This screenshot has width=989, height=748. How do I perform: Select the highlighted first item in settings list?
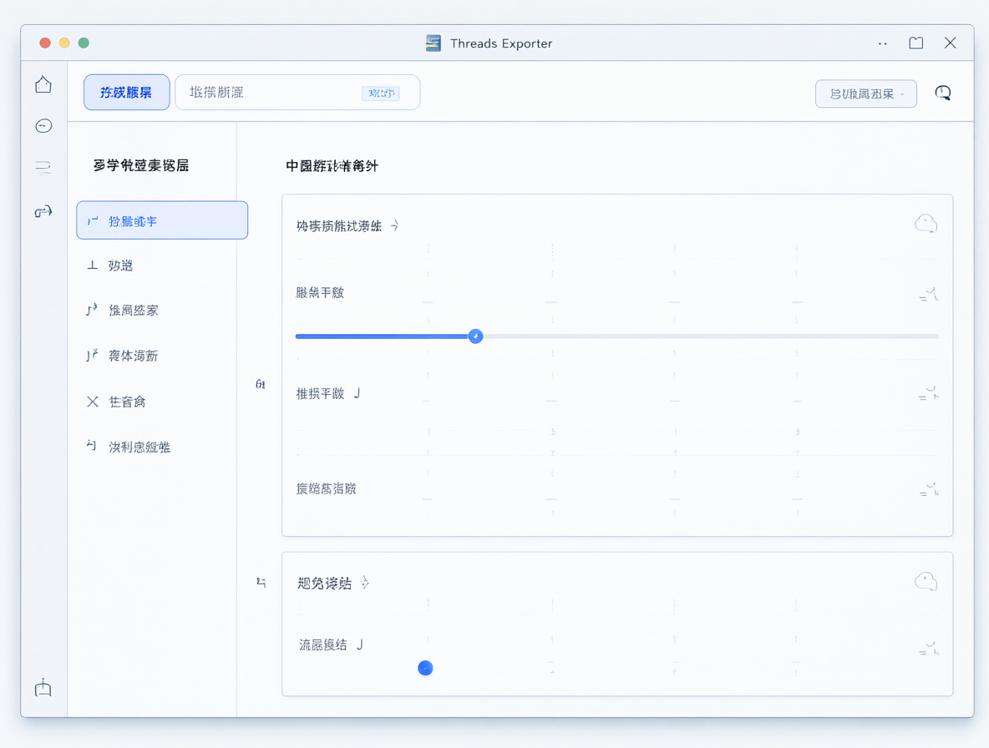click(162, 220)
